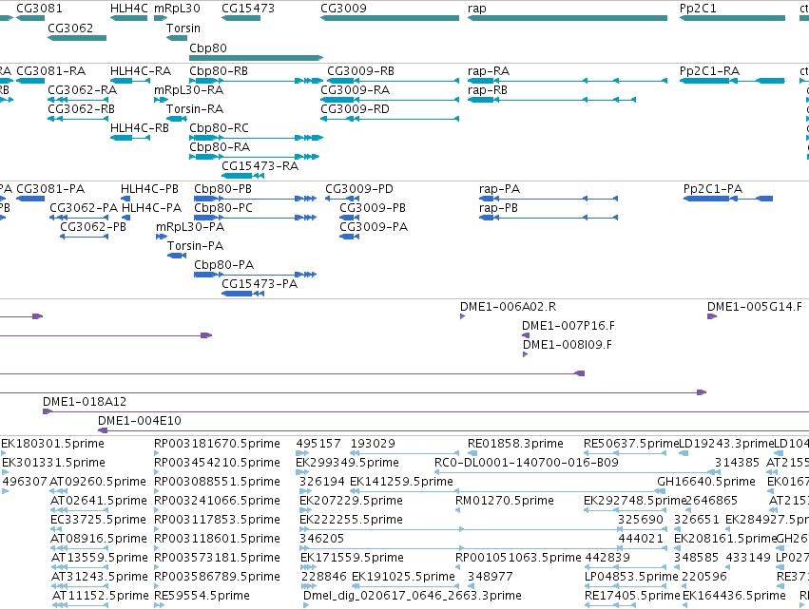
Task: Open BAC clone DME1-018A12
Action: pos(85,402)
